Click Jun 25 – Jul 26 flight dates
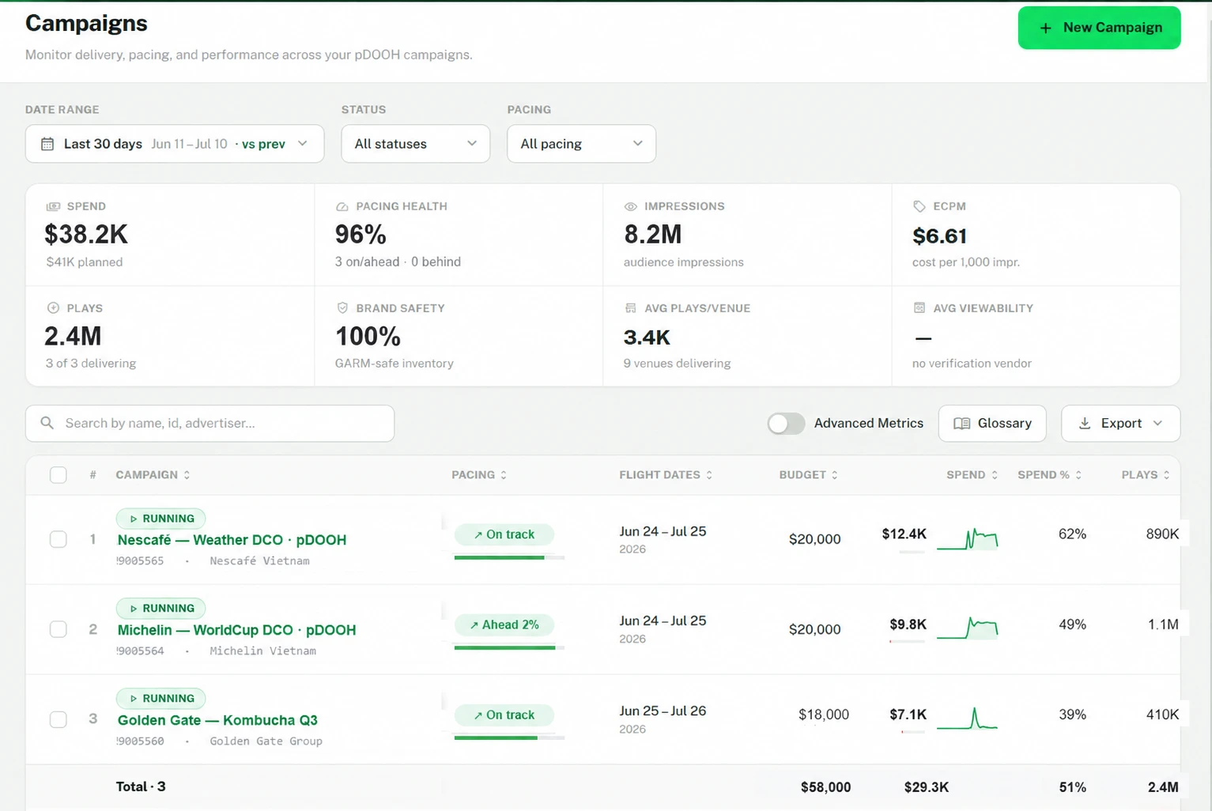 tap(663, 711)
